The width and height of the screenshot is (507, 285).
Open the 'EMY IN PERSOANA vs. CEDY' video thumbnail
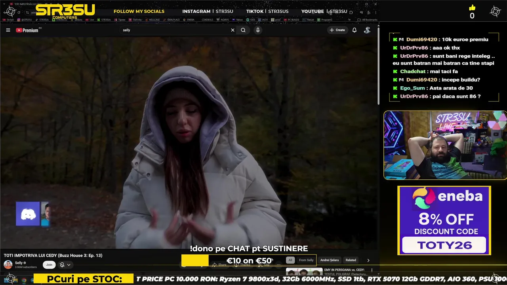pyautogui.click(x=304, y=272)
